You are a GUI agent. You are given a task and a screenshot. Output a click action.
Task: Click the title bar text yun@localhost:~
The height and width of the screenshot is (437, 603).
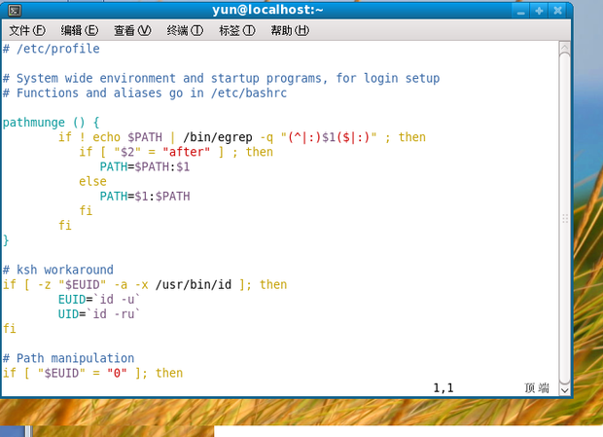pyautogui.click(x=267, y=10)
